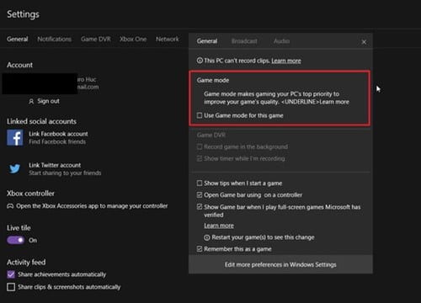
Task: Click the person icon beside Sign out
Action: 31,101
